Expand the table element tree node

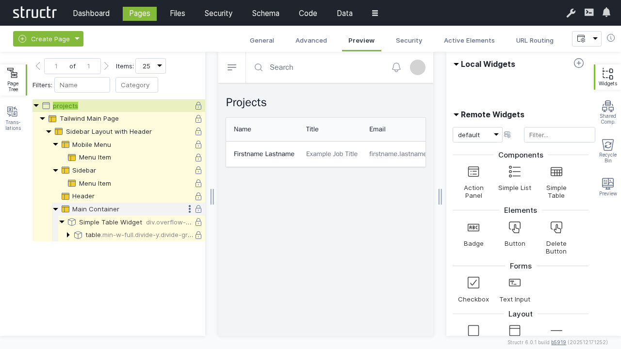[68, 235]
